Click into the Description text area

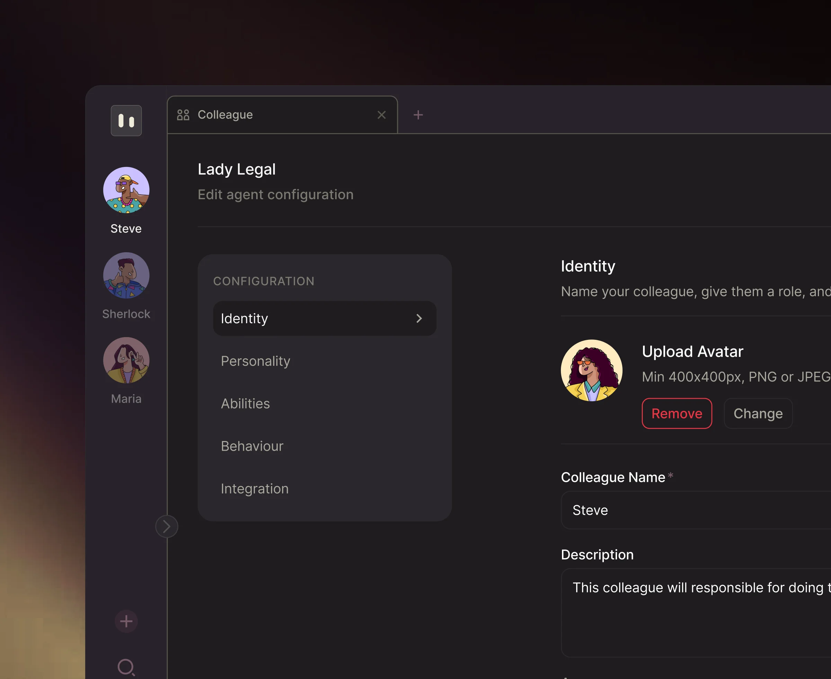pyautogui.click(x=696, y=610)
